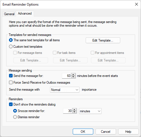
Task: Open Help for reminder options
Action: [x=128, y=132]
